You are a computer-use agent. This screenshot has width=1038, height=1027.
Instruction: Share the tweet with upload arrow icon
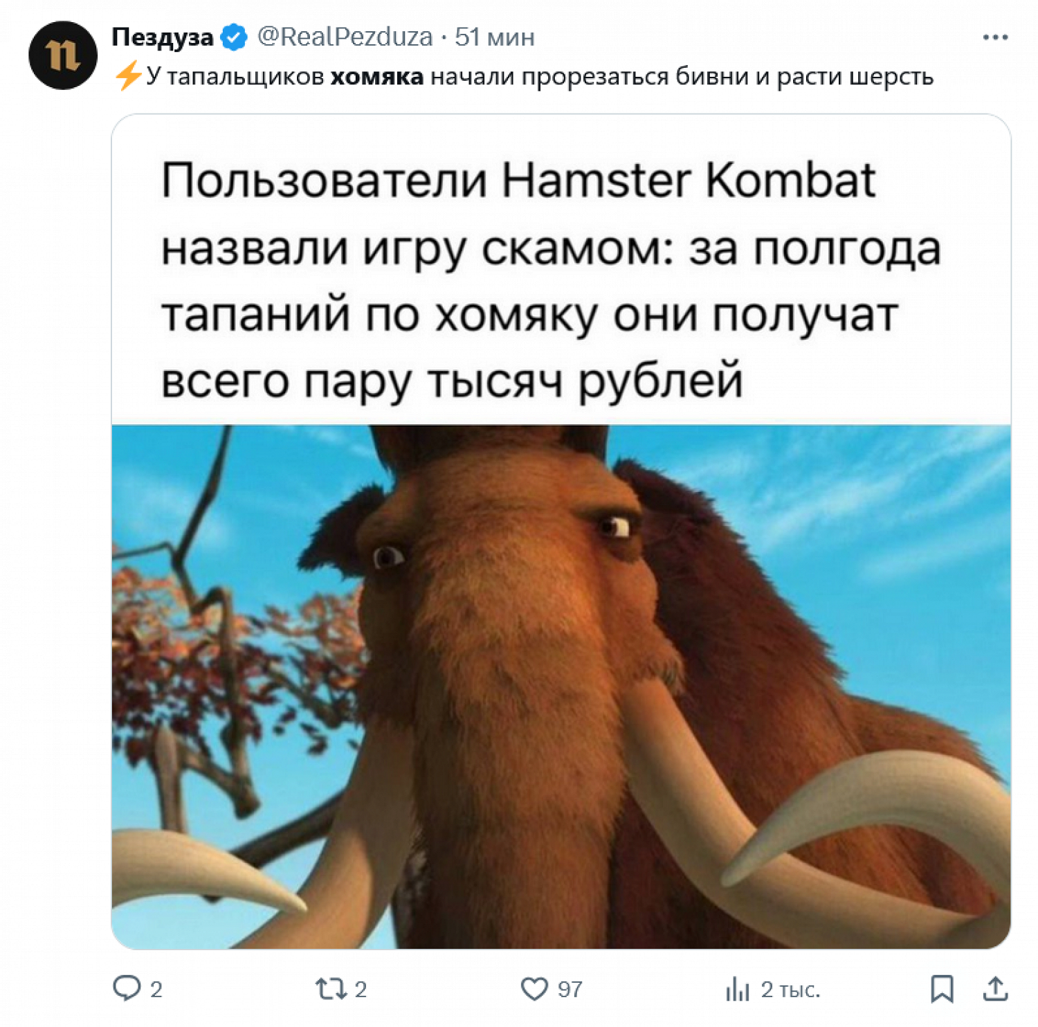[x=995, y=988]
